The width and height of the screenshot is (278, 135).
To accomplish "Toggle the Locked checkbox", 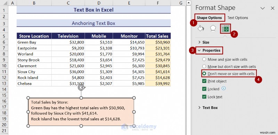I will [204, 89].
